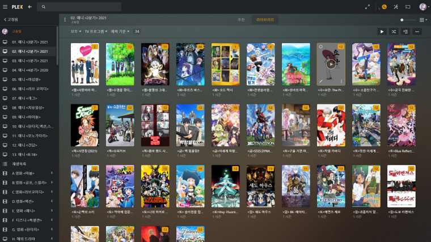Open the Blue Reflection poster
The width and height of the screenshot is (431, 242).
point(402,125)
